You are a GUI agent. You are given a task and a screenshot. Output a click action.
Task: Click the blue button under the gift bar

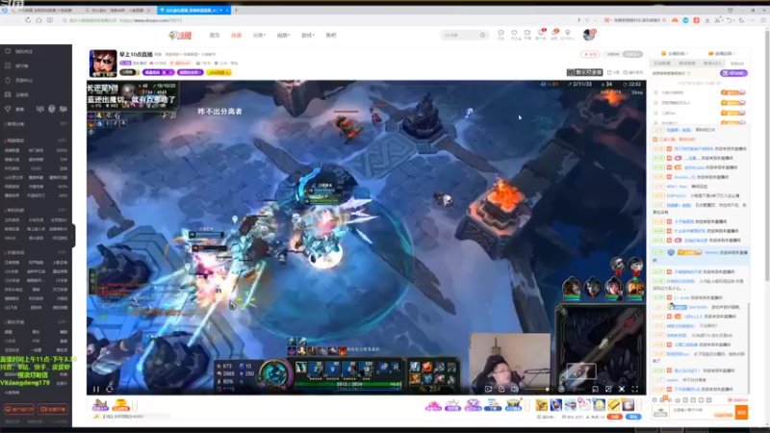pos(633,417)
